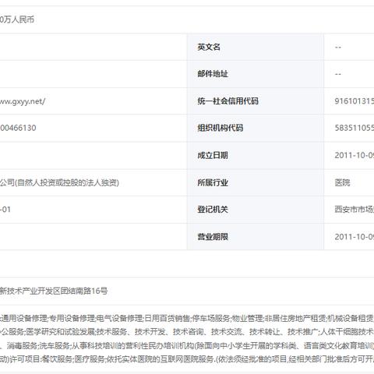Click the dashes value beside 邮件地址
The width and height of the screenshot is (374, 374).
click(338, 74)
